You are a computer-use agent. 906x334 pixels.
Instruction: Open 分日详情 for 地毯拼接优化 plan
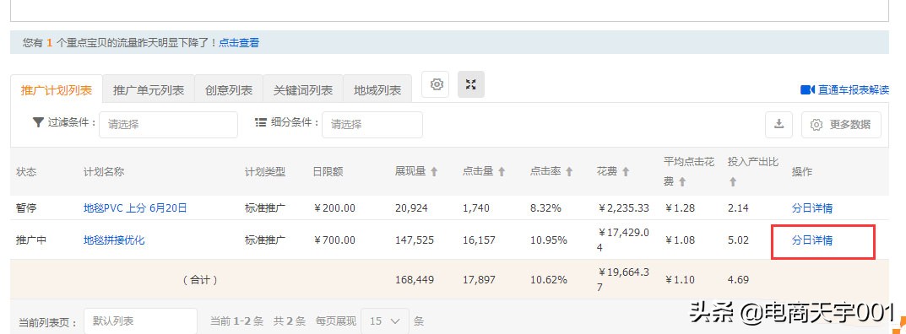[811, 240]
